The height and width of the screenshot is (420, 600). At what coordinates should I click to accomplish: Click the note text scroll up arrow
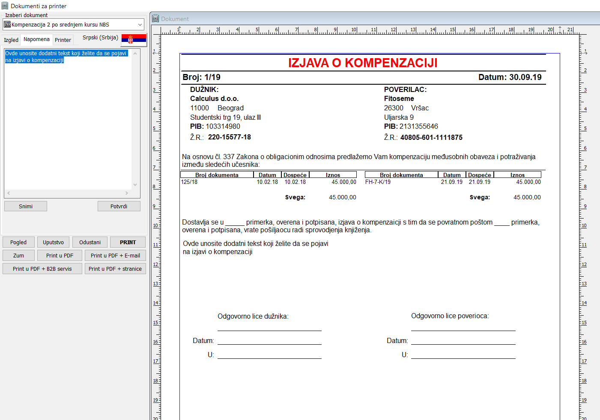(x=135, y=53)
